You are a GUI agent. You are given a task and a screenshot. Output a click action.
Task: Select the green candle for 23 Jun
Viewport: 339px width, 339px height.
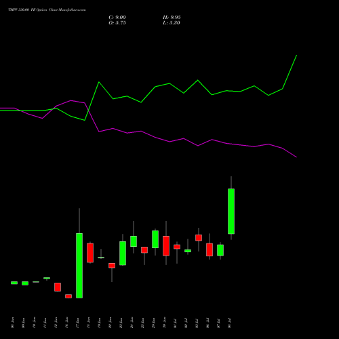click(x=123, y=254)
